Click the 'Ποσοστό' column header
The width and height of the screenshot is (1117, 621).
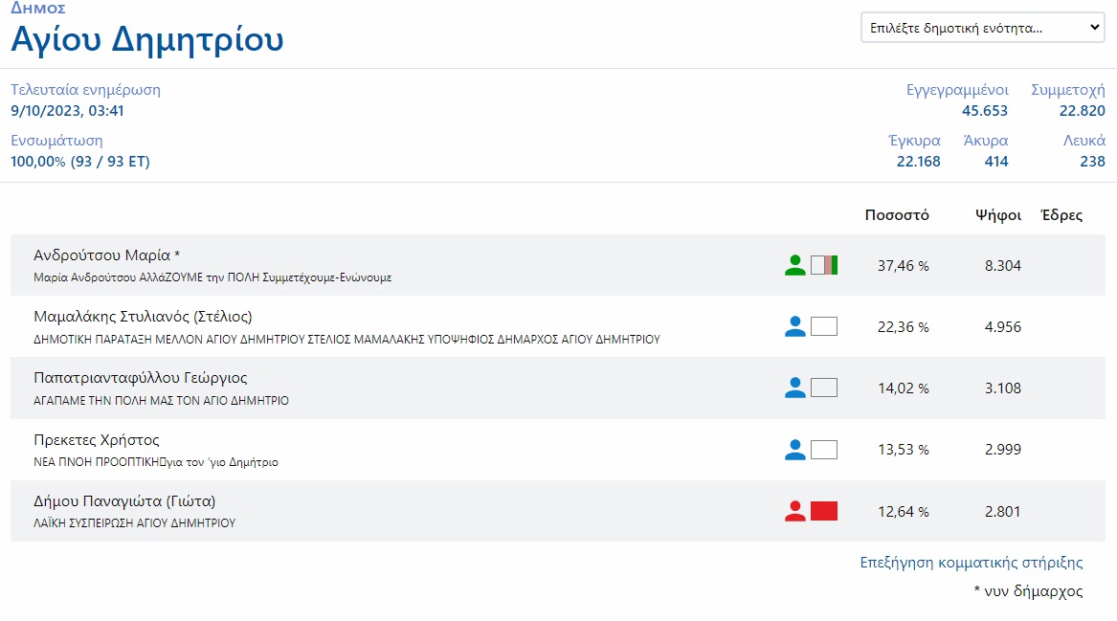pyautogui.click(x=897, y=214)
